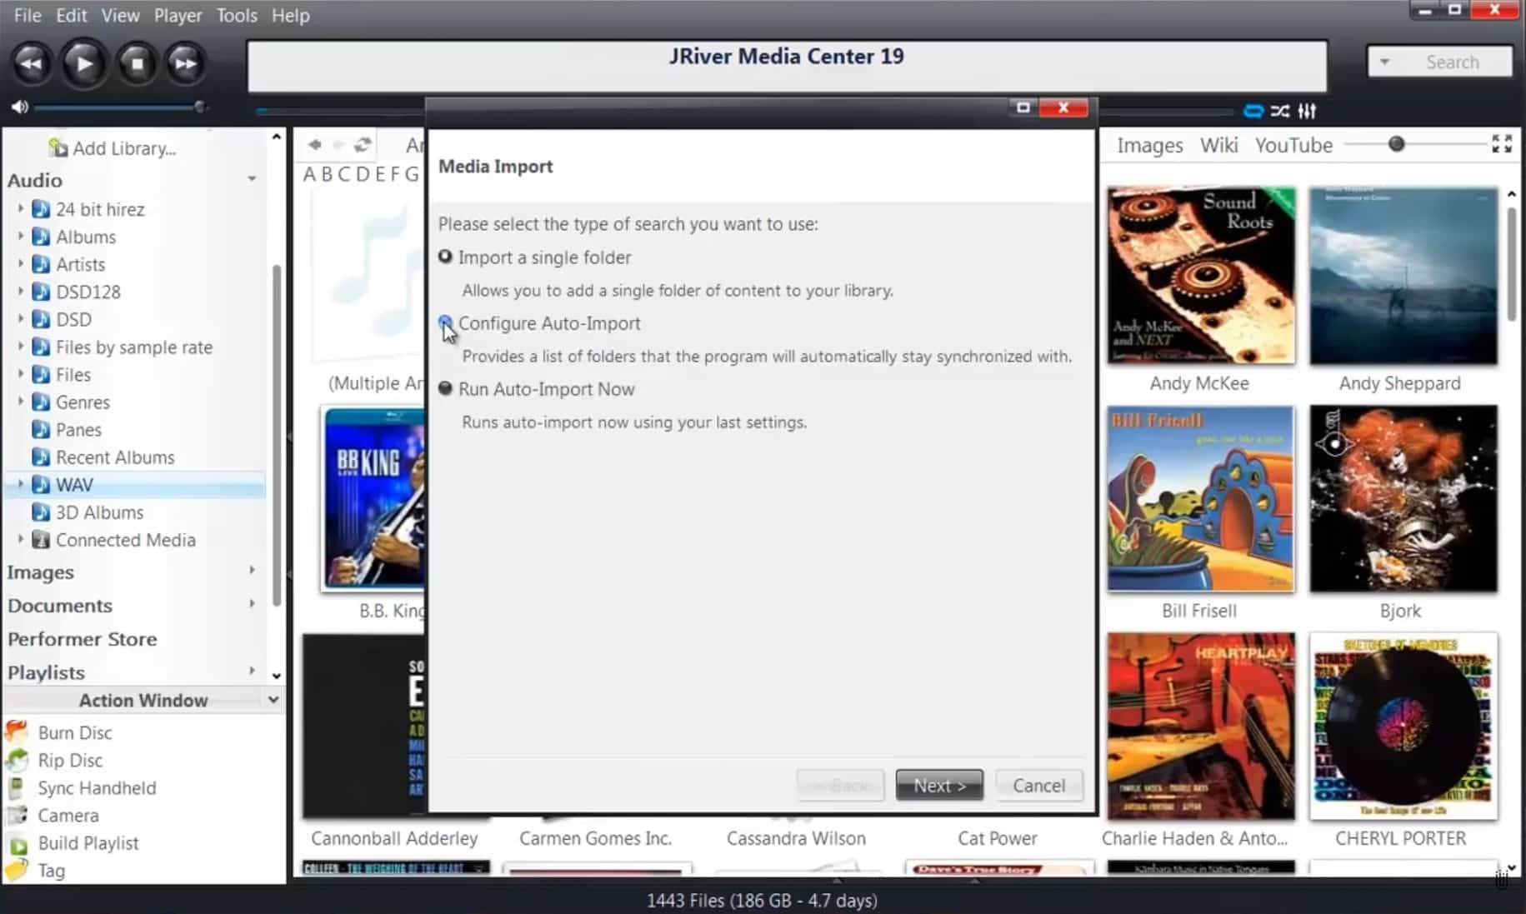Collapse the Audio section

point(253,178)
